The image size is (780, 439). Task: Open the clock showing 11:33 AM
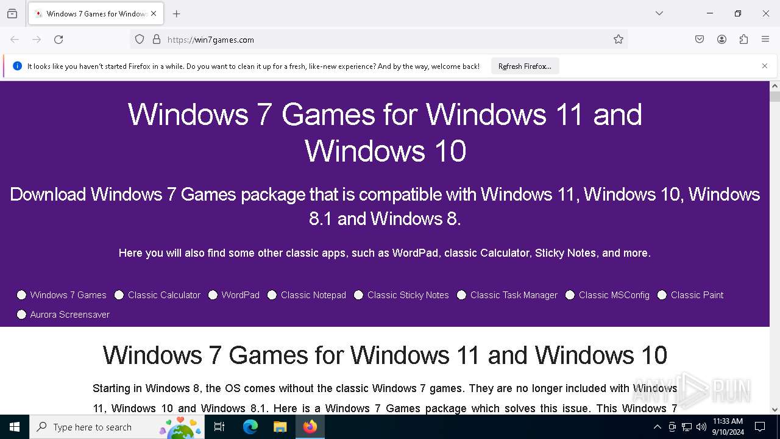pyautogui.click(x=728, y=427)
